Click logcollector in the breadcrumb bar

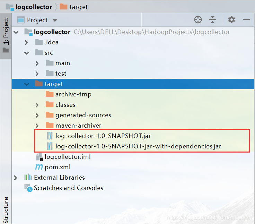34,7
